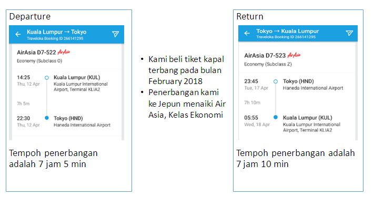Click the 7h 10m duration label
Viewport: 374px width, 197px height.
(252, 102)
